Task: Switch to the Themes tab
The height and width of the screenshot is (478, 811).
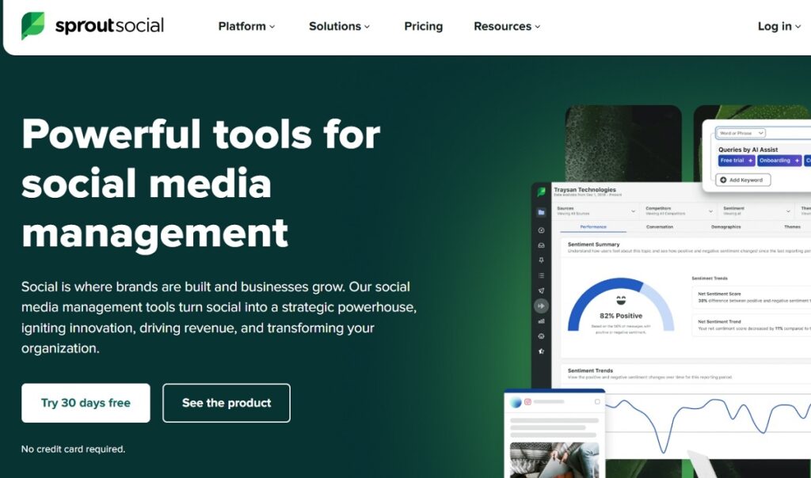Action: (792, 227)
